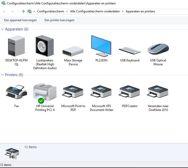Click the Mass Storage Device label
The height and width of the screenshot is (168, 188).
click(73, 62)
